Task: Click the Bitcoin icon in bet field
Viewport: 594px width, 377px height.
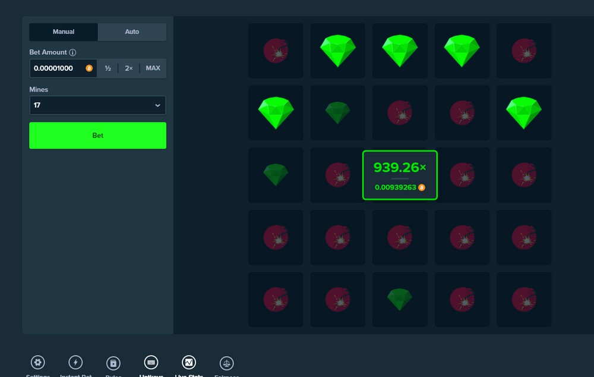Action: (x=89, y=68)
